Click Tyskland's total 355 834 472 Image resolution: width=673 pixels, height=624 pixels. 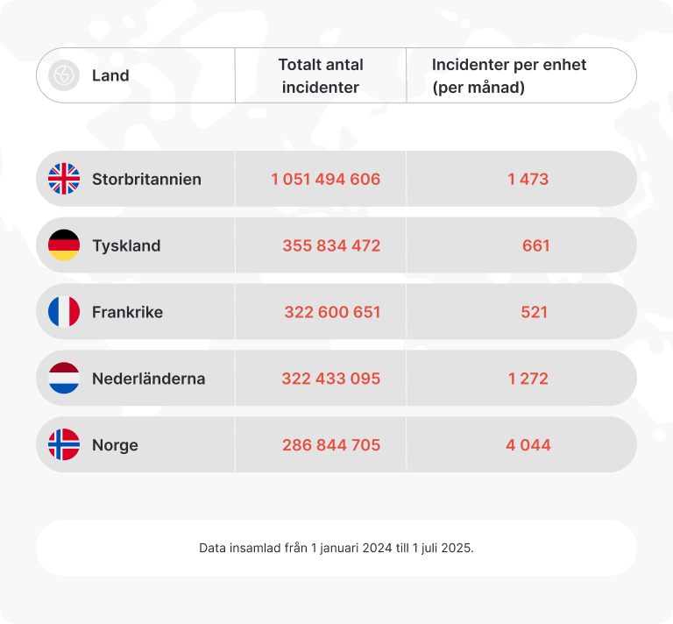[331, 245]
